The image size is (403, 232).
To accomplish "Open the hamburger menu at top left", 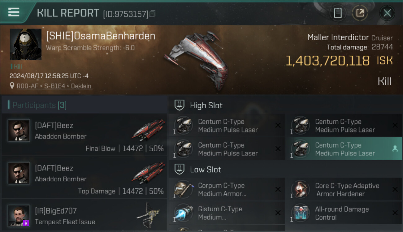I will [14, 12].
